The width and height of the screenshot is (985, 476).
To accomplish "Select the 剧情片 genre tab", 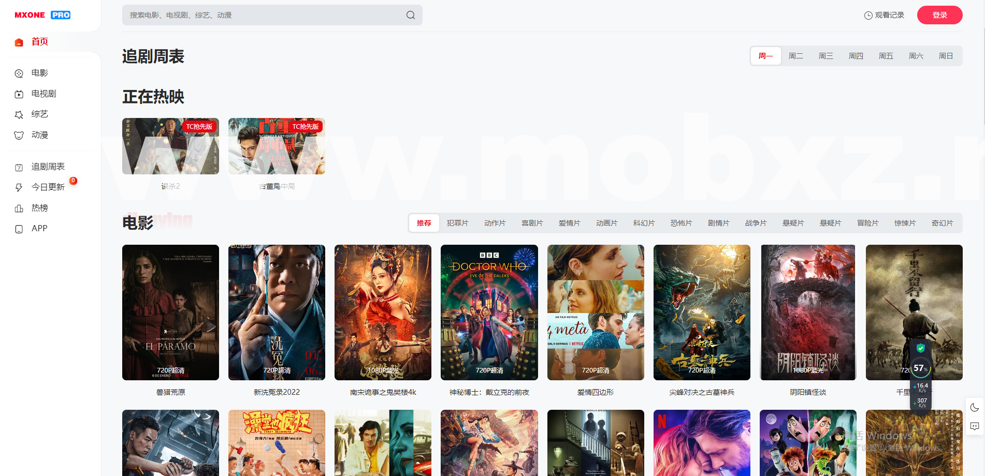I will [x=719, y=223].
